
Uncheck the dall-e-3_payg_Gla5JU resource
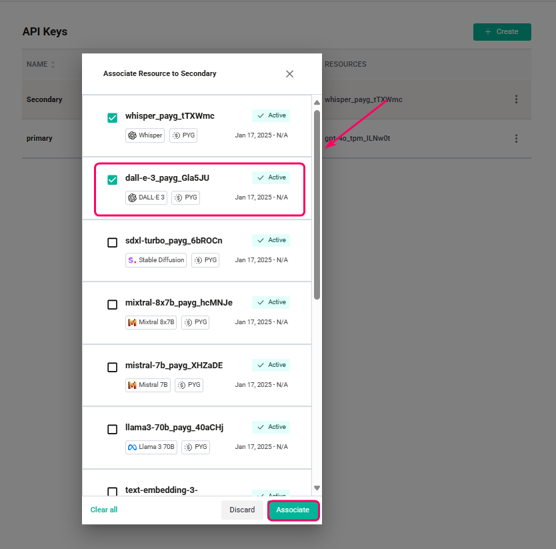point(112,179)
